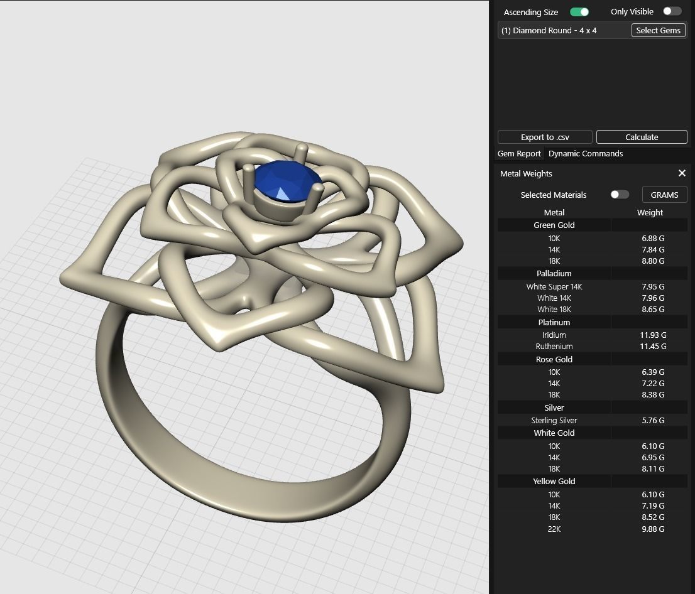This screenshot has height=594, width=695.
Task: Toggle the Selected Materials switch
Action: click(x=619, y=195)
